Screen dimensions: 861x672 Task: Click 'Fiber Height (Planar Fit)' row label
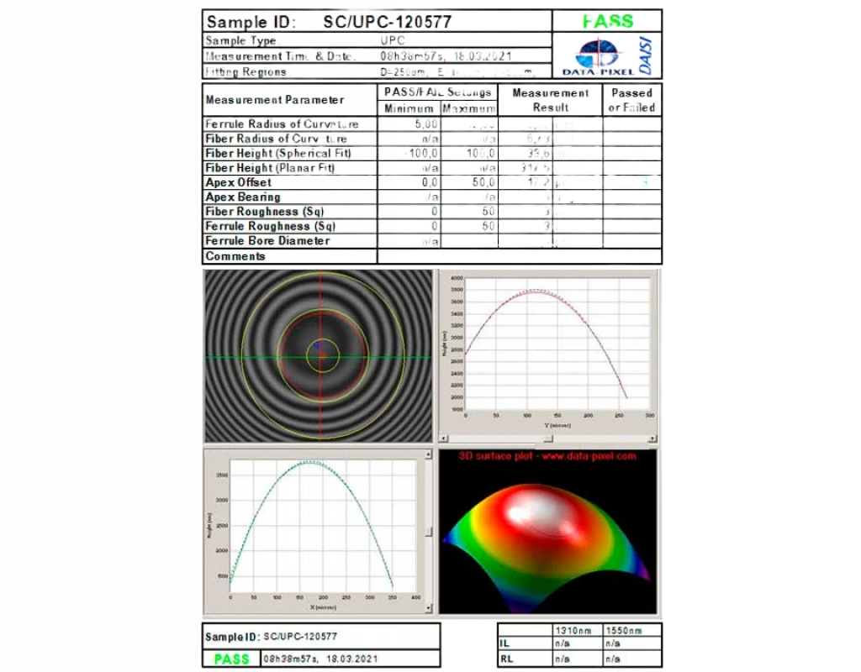coord(270,168)
